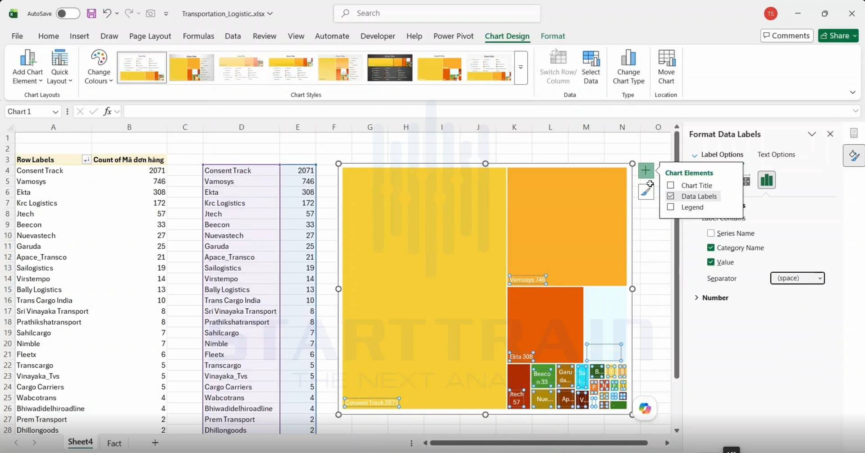This screenshot has height=453, width=865.
Task: Open the Power Pivot tab
Action: (x=453, y=36)
